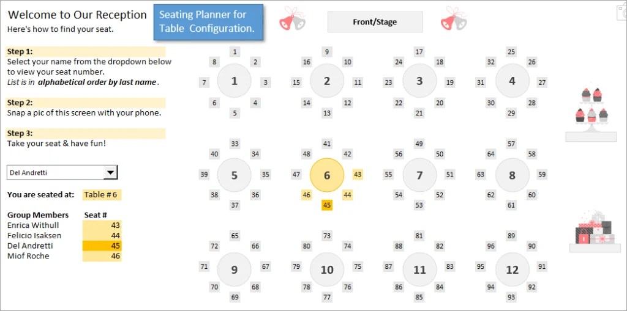The height and width of the screenshot is (311, 627).
Task: Select the Table 1 circle
Action: pos(235,81)
